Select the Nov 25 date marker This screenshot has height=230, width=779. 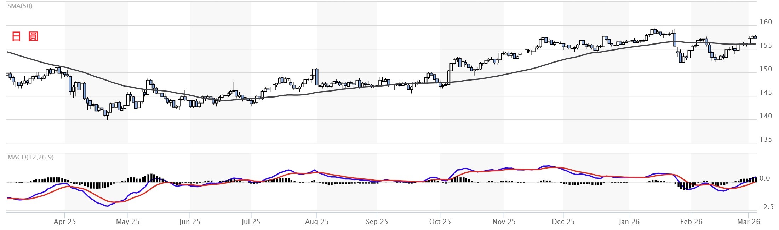pyautogui.click(x=504, y=222)
